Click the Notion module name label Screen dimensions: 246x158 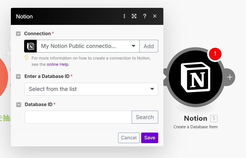point(196,118)
